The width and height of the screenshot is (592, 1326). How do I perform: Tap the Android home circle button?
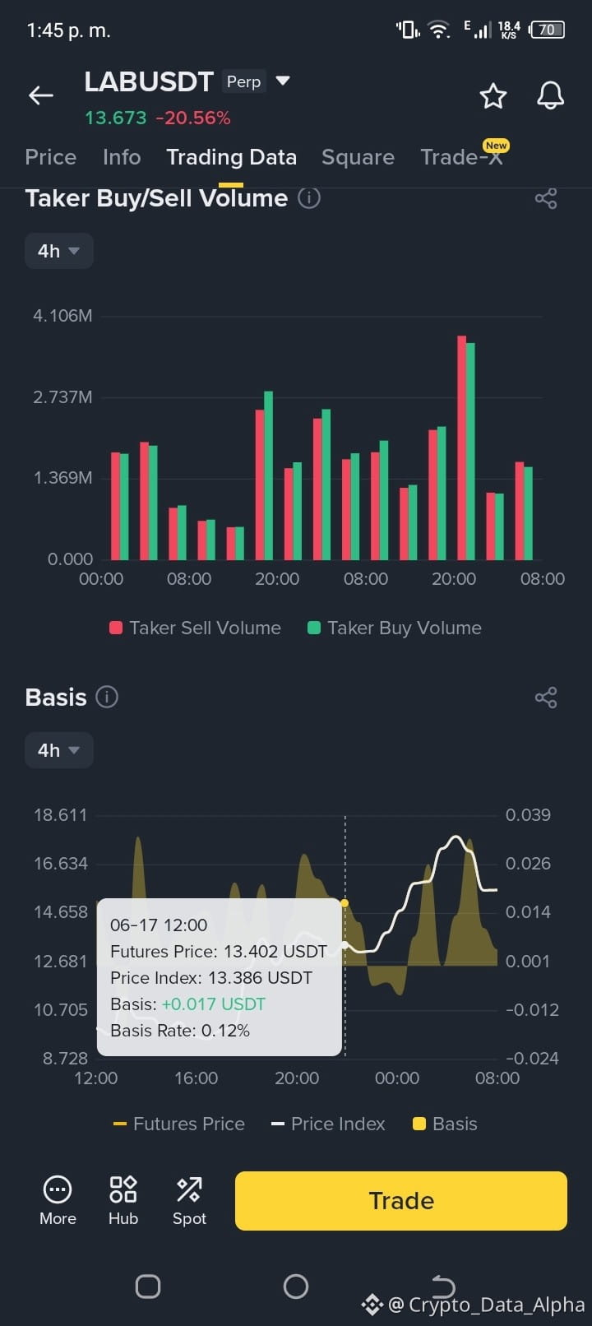[x=296, y=1287]
